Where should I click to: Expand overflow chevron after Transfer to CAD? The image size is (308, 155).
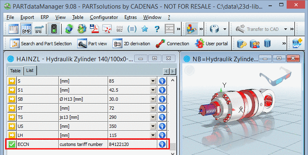click(x=292, y=29)
